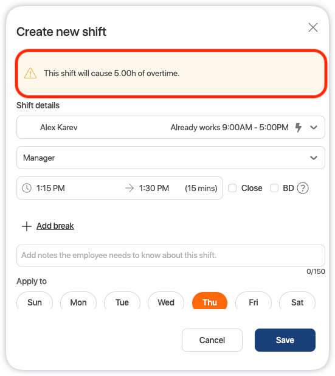Apply shift to Mon
The image size is (335, 376).
pos(78,301)
